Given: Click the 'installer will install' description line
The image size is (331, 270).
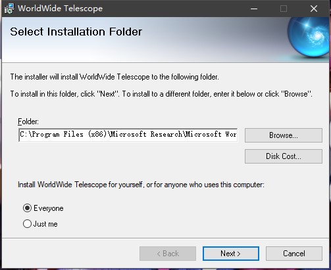Looking at the screenshot, I should (x=115, y=77).
